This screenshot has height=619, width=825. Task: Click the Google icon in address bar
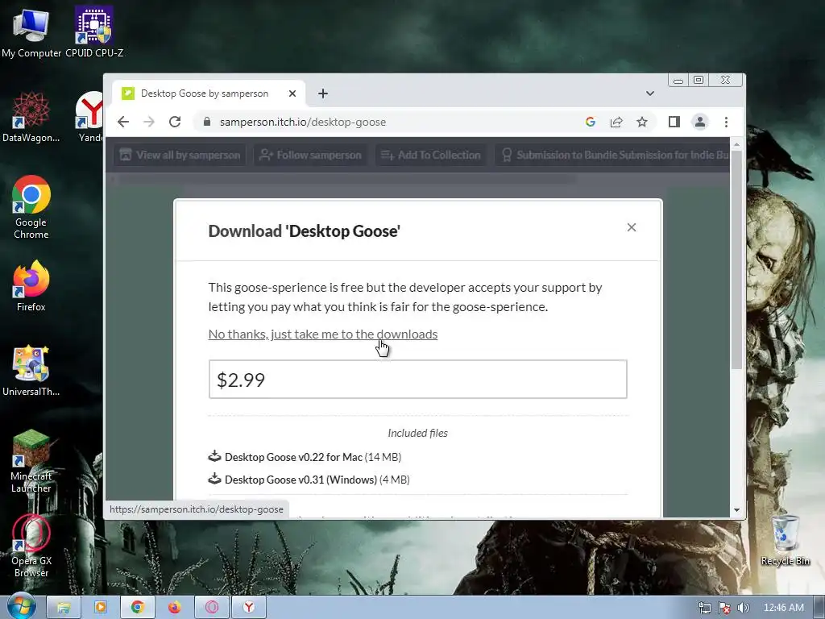pos(591,123)
